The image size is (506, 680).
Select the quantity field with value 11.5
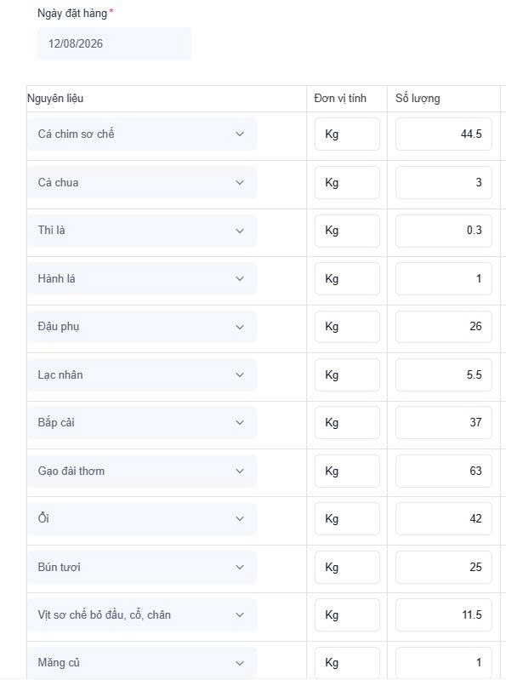(444, 615)
